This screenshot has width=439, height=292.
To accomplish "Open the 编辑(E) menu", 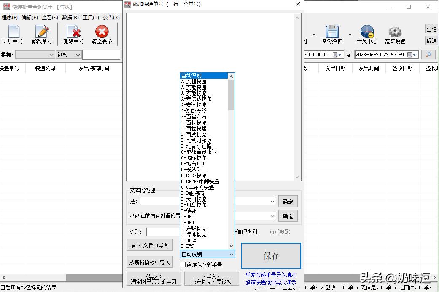I will coord(30,18).
